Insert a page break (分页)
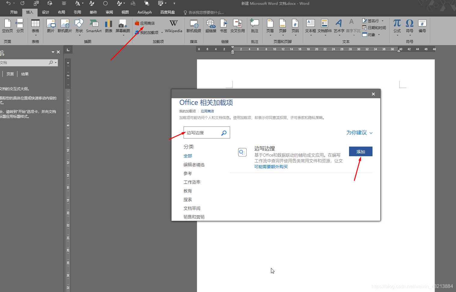Viewport: 456px width, 292px height. (x=20, y=26)
